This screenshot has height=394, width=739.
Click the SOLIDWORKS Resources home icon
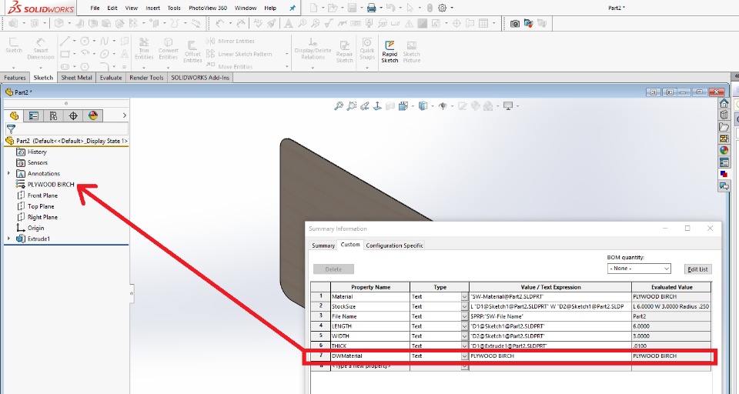click(724, 103)
